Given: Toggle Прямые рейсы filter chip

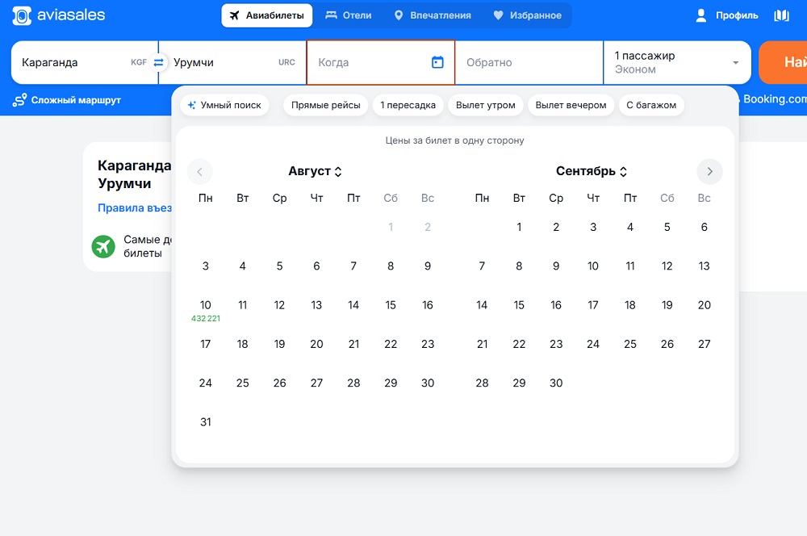Looking at the screenshot, I should tap(326, 105).
